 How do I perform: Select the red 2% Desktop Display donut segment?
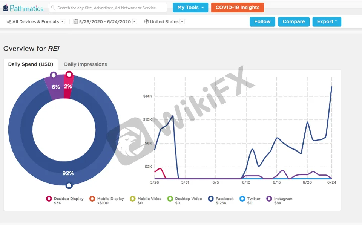pos(68,87)
